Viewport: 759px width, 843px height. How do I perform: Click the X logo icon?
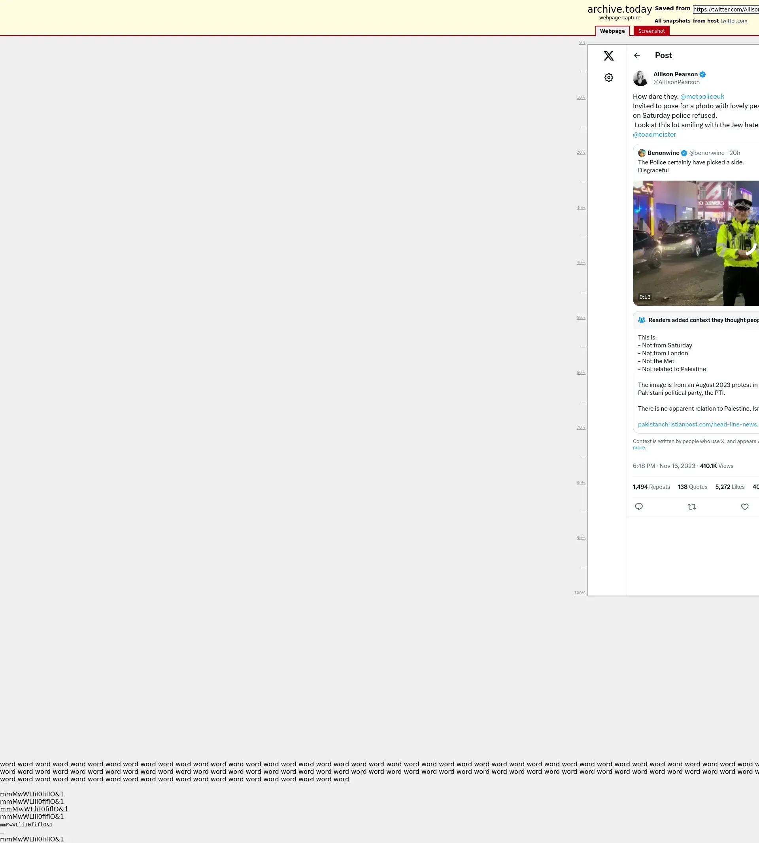pos(608,55)
